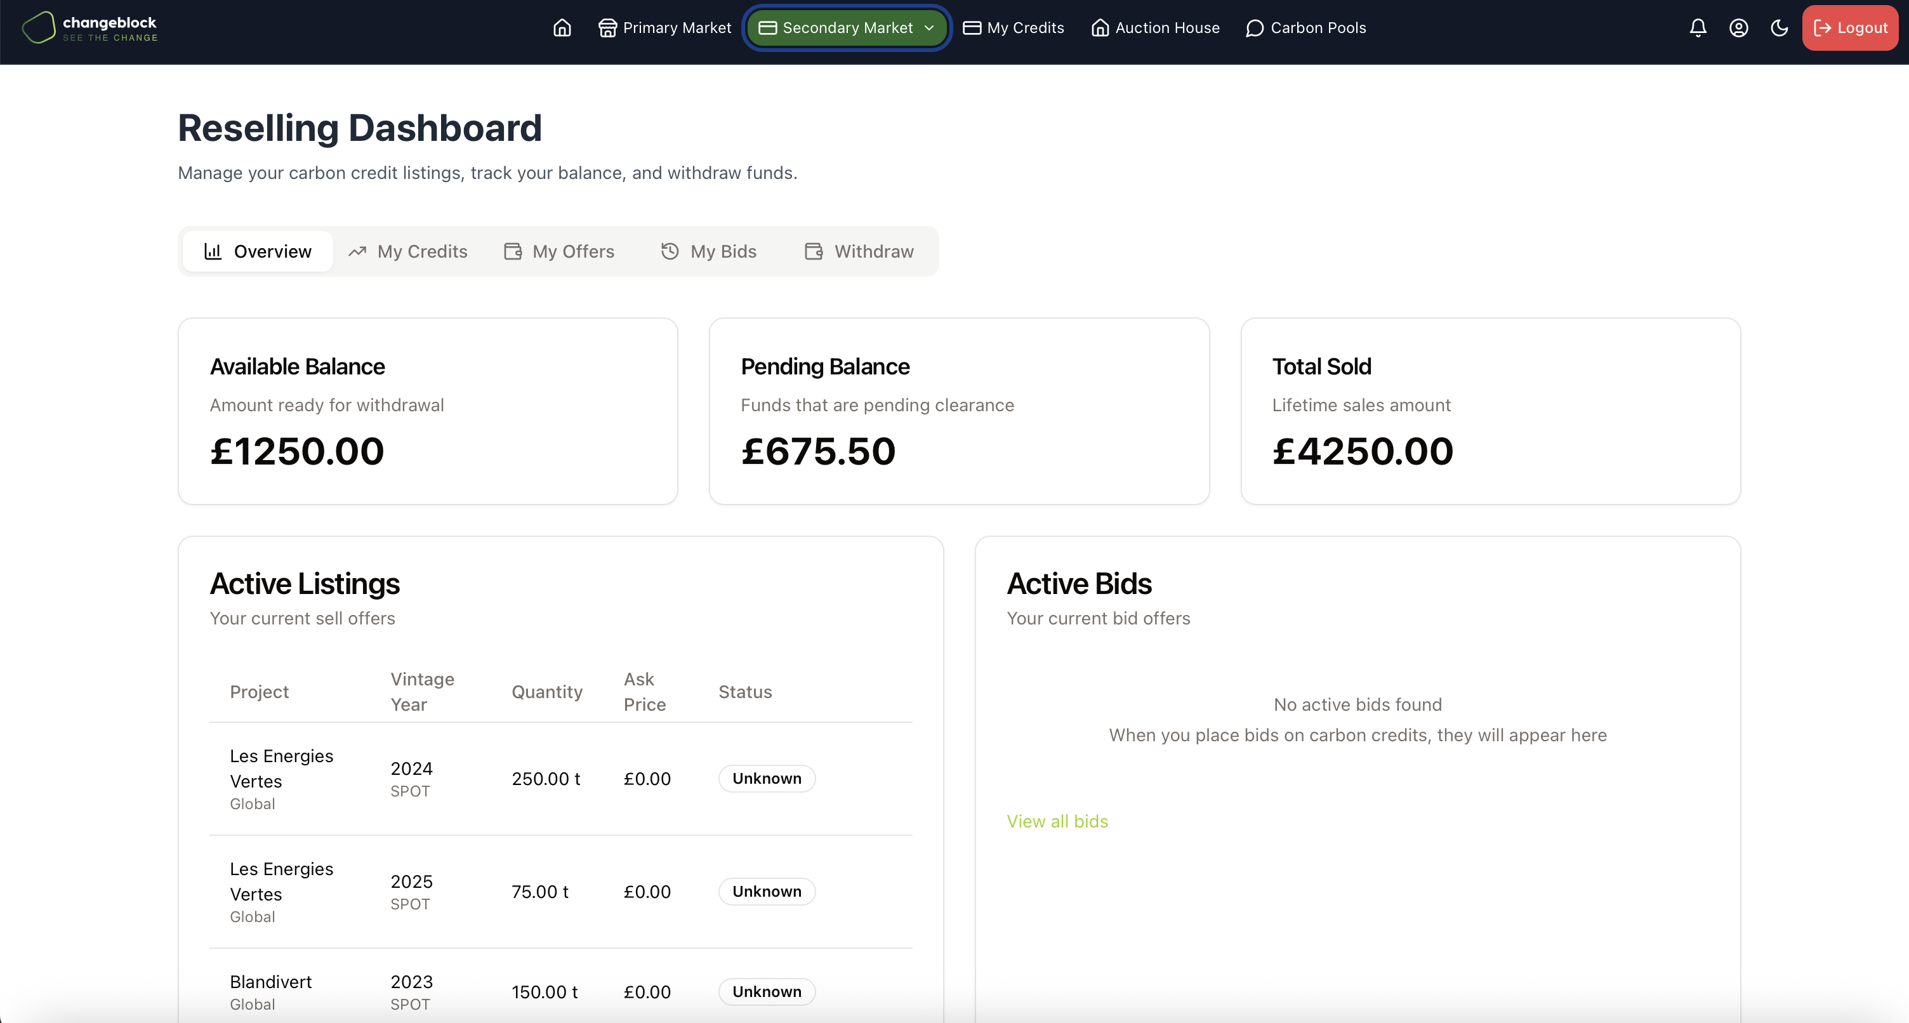Click the trending arrow icon beside My Credits tab
Viewport: 1909px width, 1023px height.
357,251
